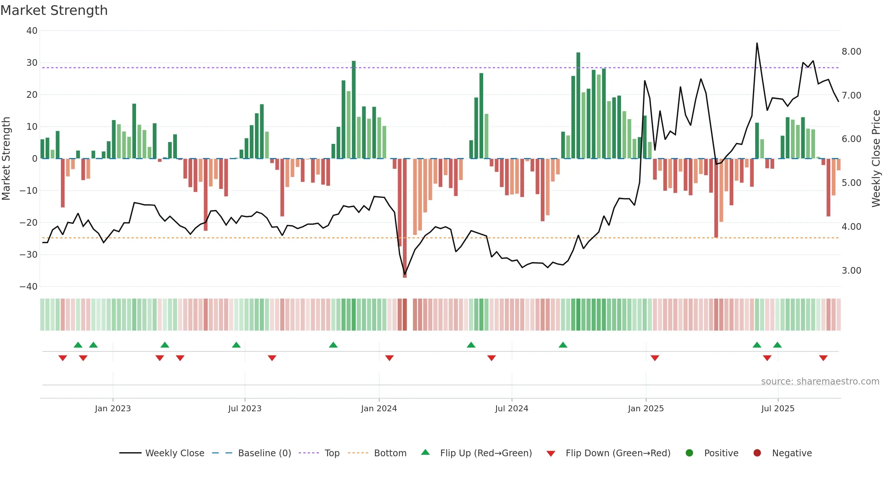Click the Jan 2025 axis label
The height and width of the screenshot is (502, 892).
point(646,408)
